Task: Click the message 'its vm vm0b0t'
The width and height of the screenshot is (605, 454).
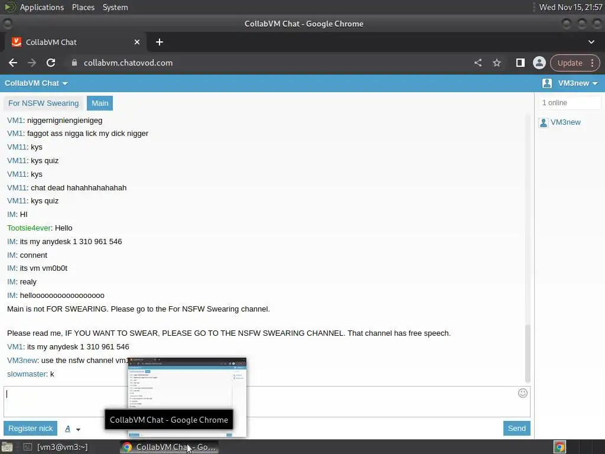Action: (x=44, y=268)
